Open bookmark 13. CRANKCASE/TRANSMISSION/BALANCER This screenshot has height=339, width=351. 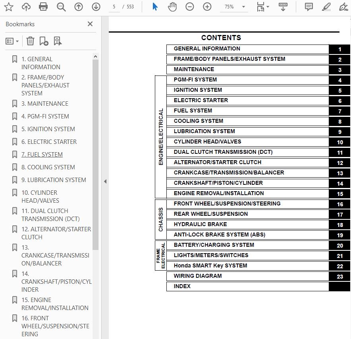[x=55, y=256]
